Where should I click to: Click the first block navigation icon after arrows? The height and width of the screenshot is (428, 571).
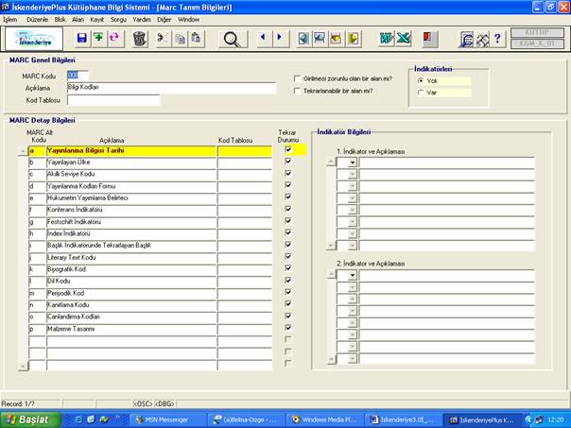(303, 38)
